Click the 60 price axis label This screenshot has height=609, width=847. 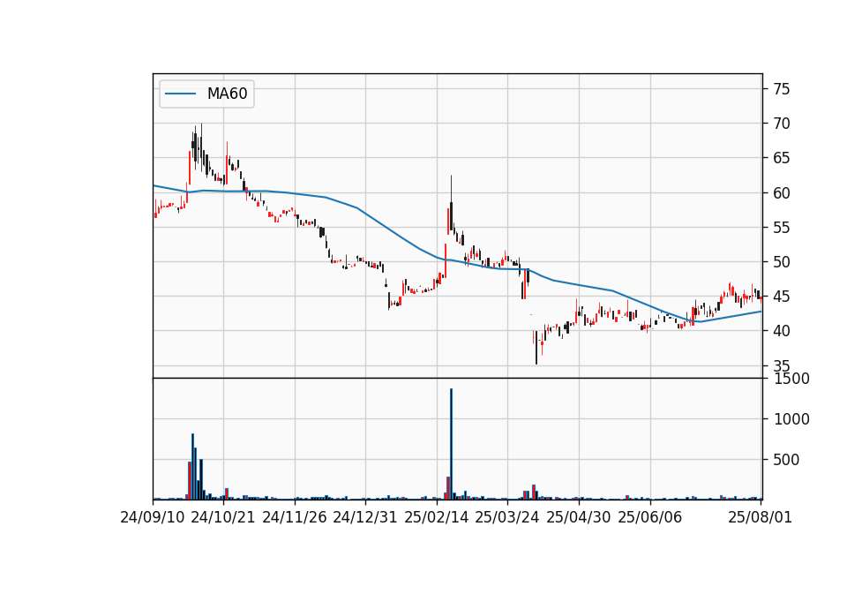[782, 192]
